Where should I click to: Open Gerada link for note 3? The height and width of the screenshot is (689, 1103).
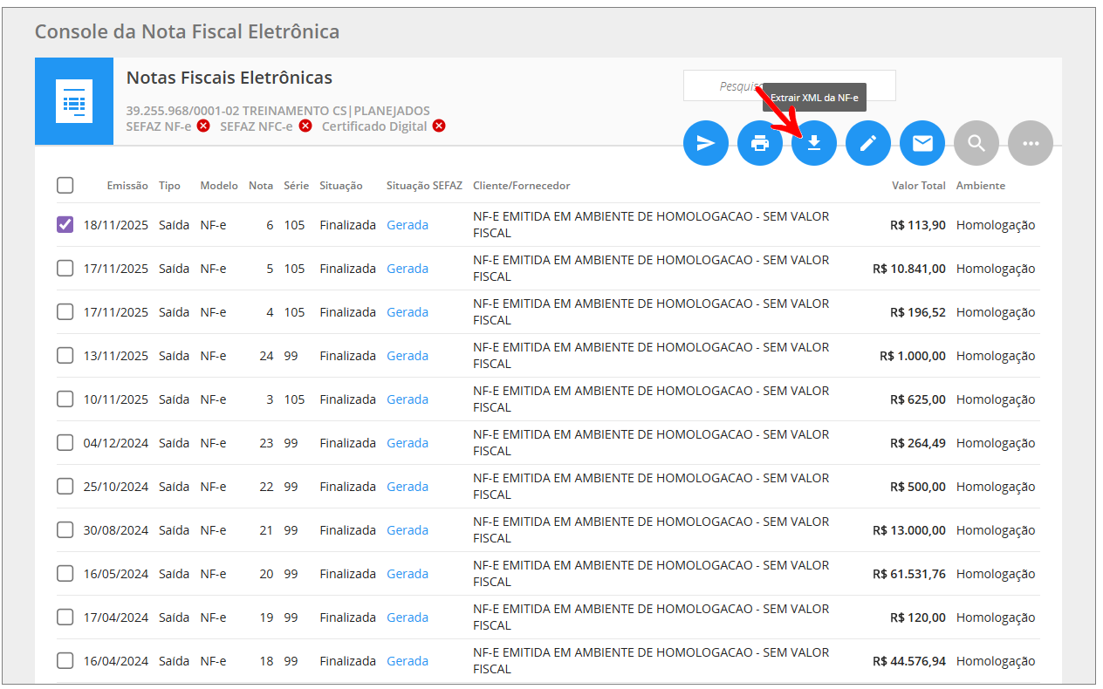408,399
